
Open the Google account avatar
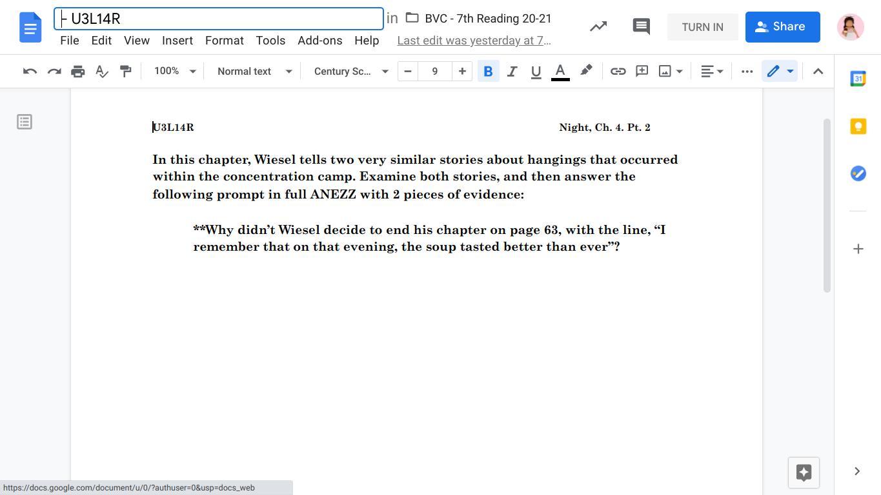click(x=850, y=27)
